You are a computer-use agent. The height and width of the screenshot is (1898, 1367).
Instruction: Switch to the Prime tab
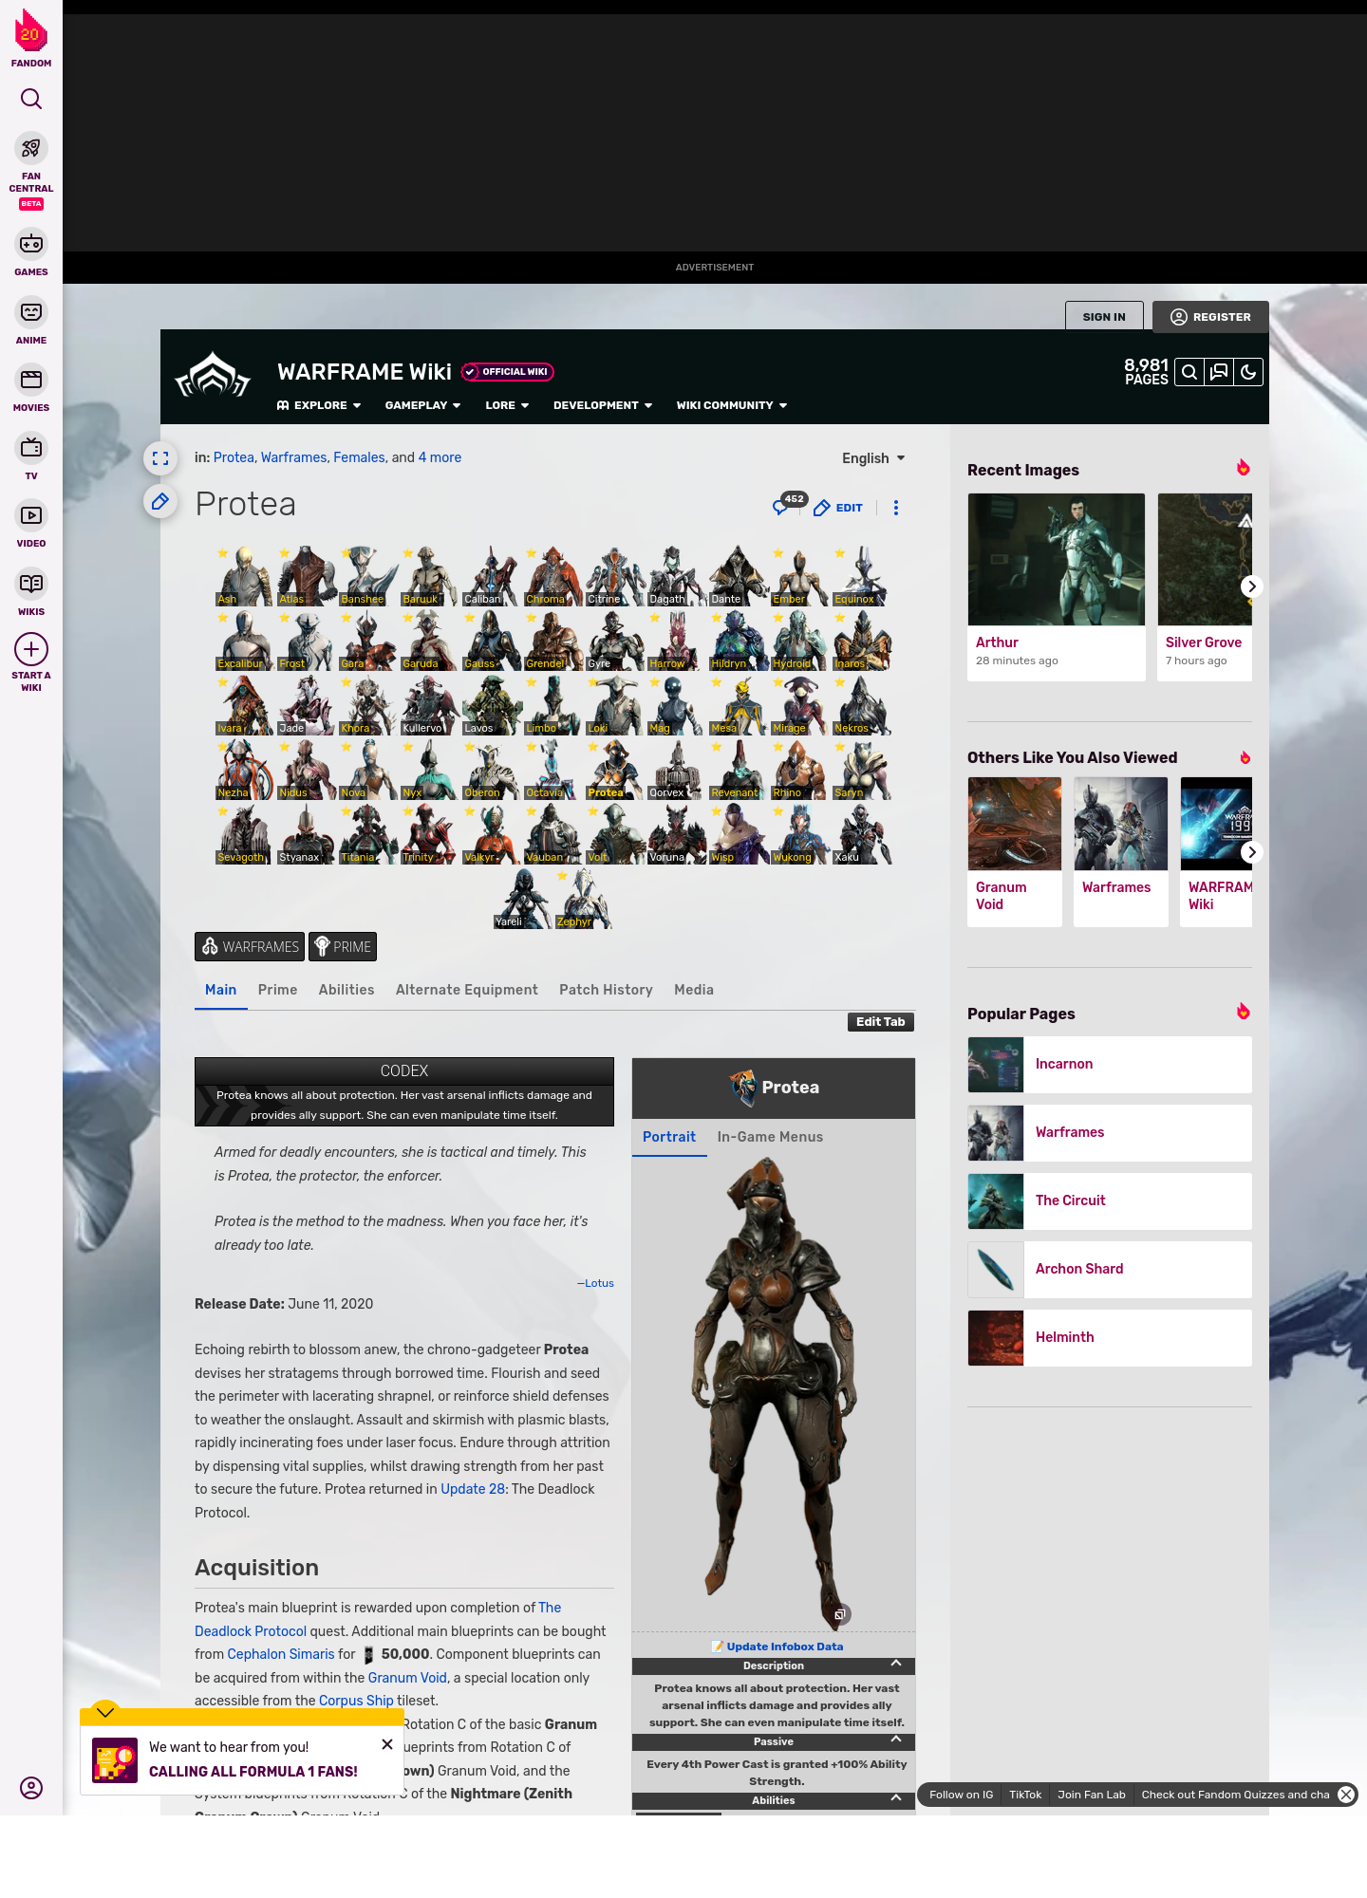pyautogui.click(x=277, y=990)
